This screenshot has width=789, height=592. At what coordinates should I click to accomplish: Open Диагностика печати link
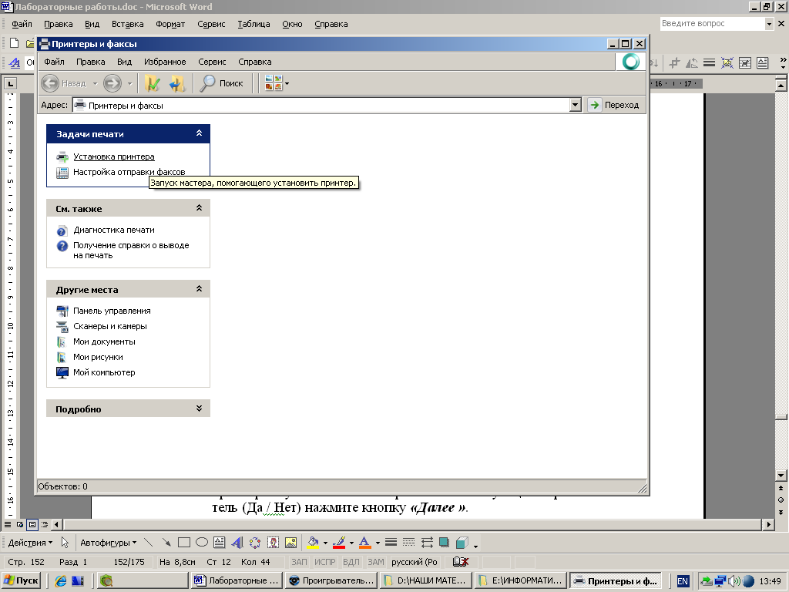(114, 230)
